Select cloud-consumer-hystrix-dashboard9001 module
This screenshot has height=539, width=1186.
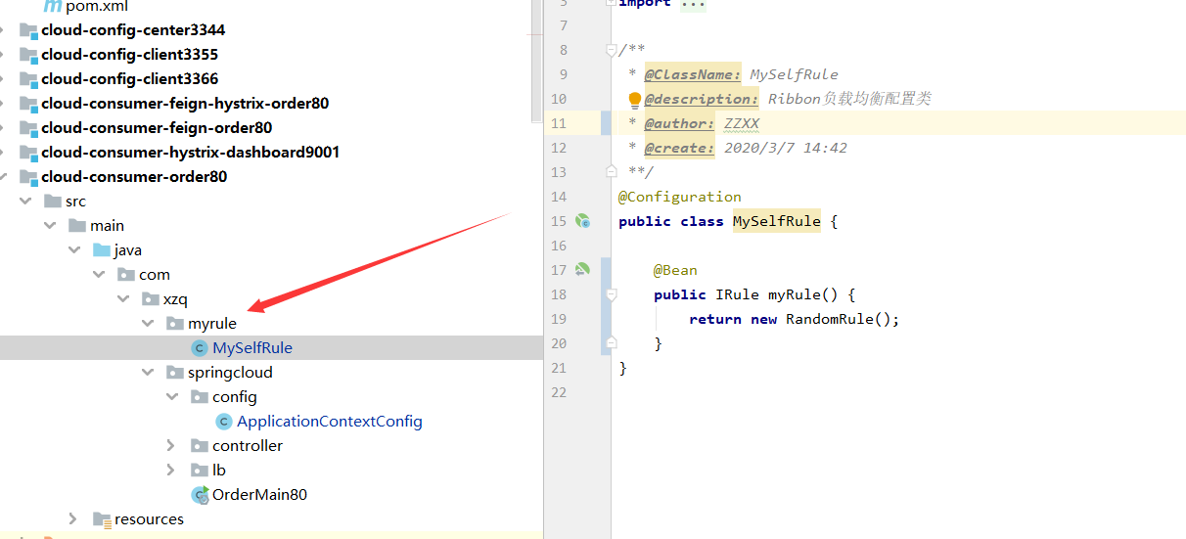click(190, 153)
